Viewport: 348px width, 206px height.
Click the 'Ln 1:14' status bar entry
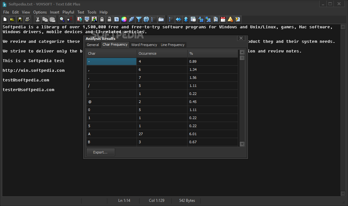click(x=124, y=201)
